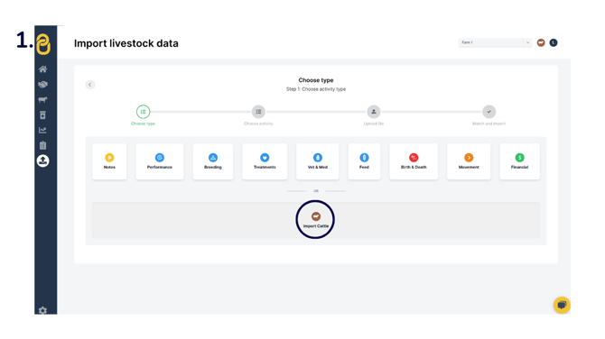Viewport: 605px width, 339px height.
Task: Open the clipboard icon in sidebar
Action: click(42, 145)
